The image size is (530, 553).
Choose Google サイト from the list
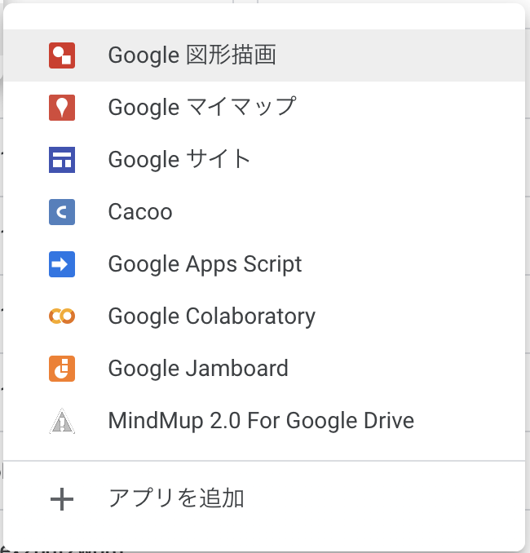[179, 160]
